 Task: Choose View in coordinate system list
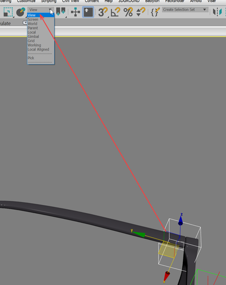click(x=41, y=15)
